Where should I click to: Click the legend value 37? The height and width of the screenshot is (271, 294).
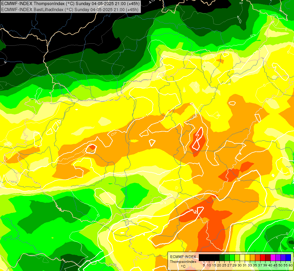point(260,265)
